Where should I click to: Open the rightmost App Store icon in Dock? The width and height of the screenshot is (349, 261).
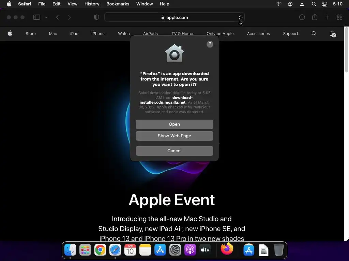click(248, 250)
